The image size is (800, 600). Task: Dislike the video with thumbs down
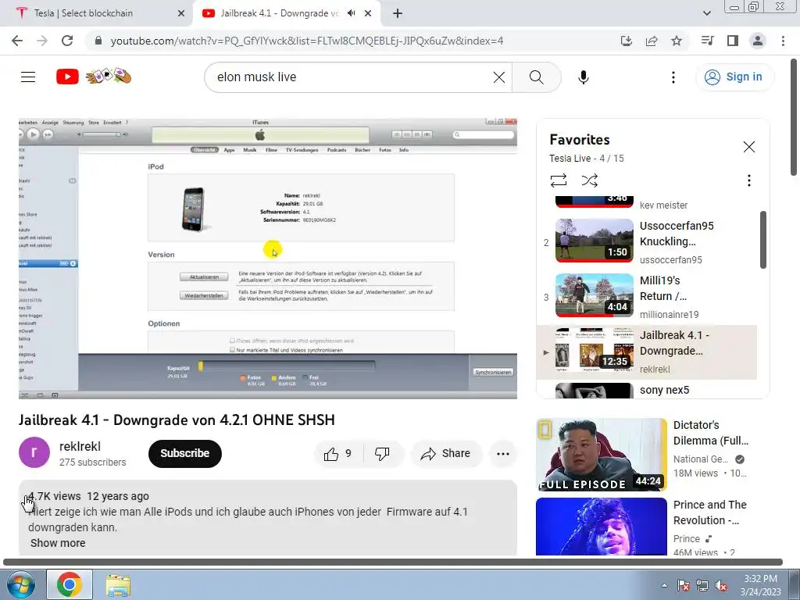pos(382,454)
